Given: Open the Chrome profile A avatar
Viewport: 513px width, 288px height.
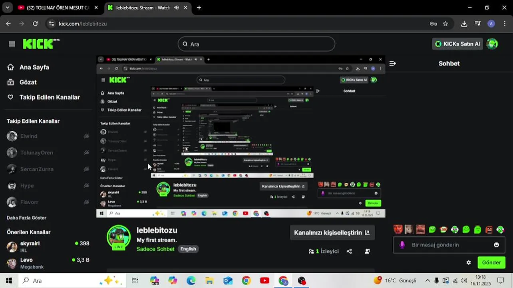Looking at the screenshot, I should pos(491,24).
